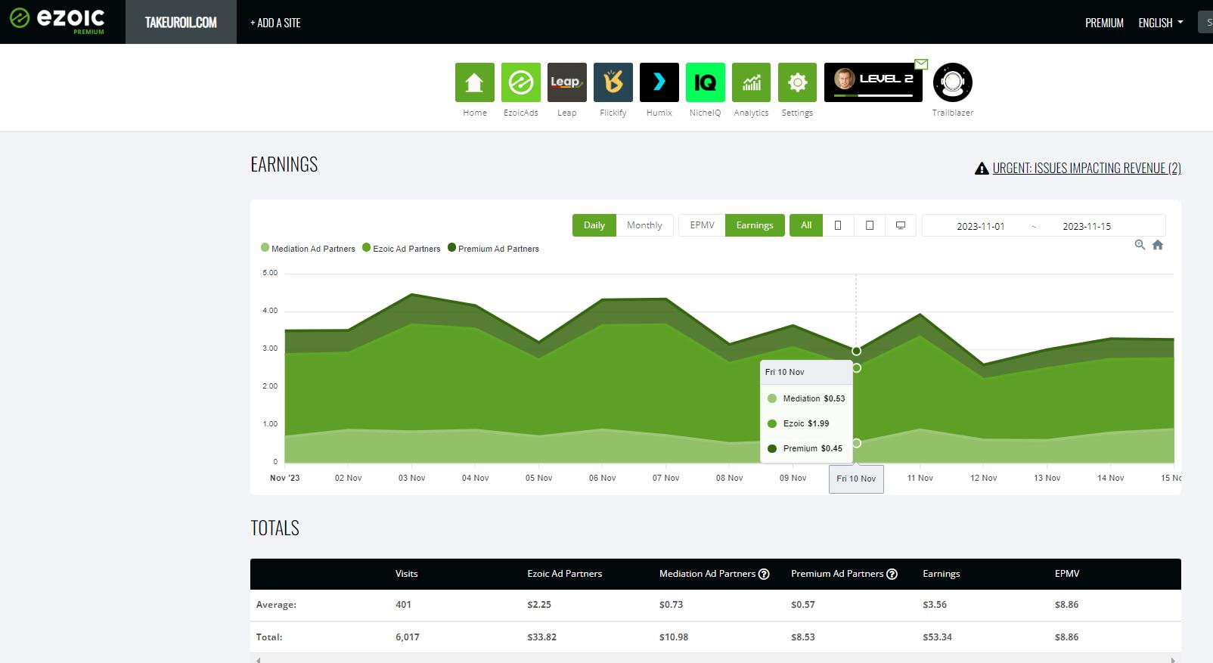Image resolution: width=1213 pixels, height=663 pixels.
Task: Open the English language dropdown
Action: pos(1161,23)
